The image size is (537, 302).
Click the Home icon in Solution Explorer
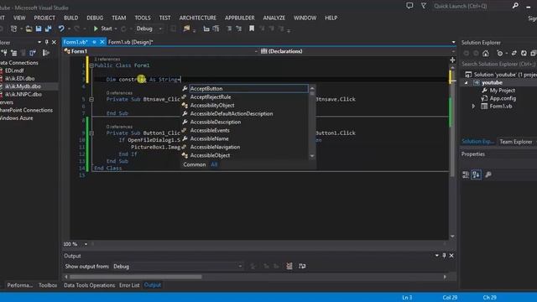pos(486,54)
